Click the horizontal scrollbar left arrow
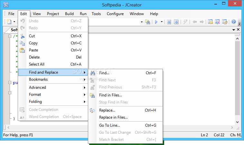This screenshot has width=244, height=145. pyautogui.click(x=8, y=127)
